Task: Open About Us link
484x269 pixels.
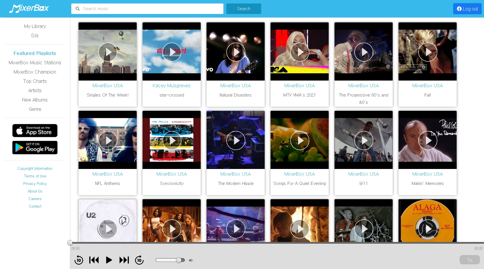Action: coord(35,191)
